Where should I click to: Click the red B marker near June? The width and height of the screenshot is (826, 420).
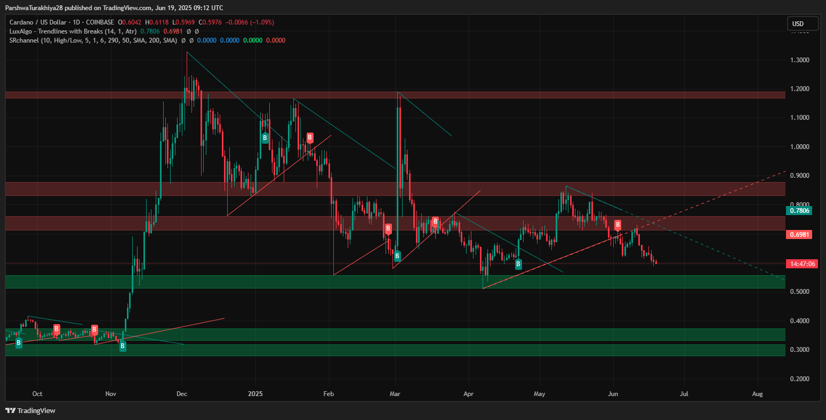point(618,225)
